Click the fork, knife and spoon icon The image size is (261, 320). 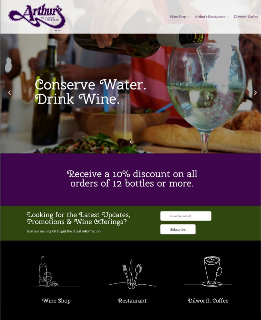(x=132, y=274)
